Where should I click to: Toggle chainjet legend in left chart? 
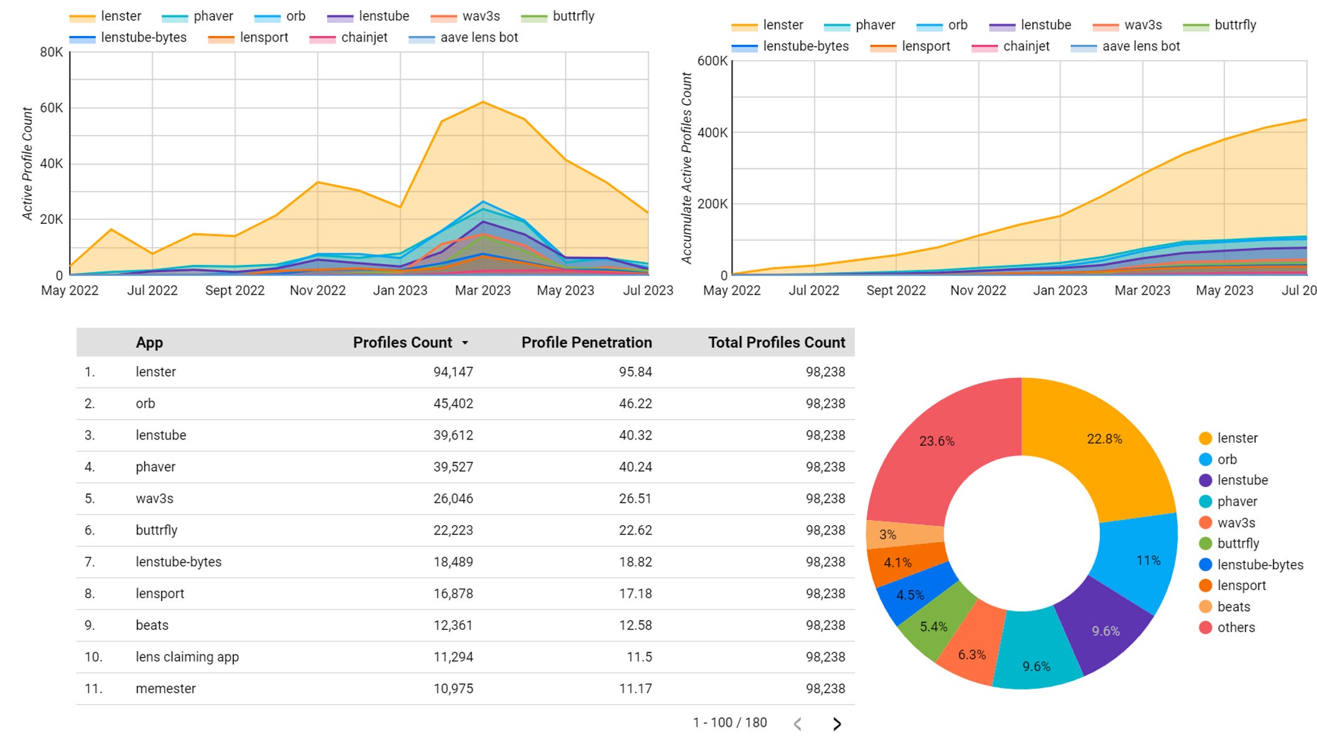click(x=363, y=38)
